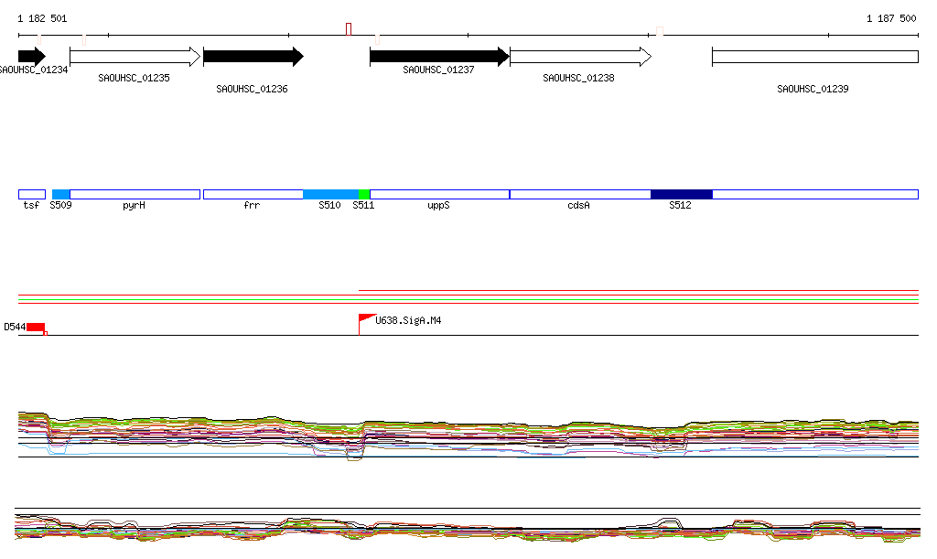Select the pyrH annotation segment

[x=135, y=194]
